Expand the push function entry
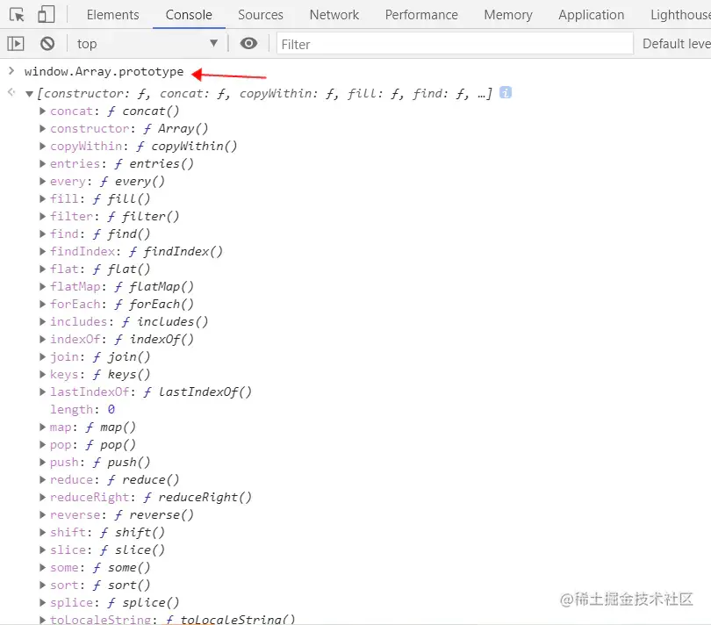The image size is (711, 625). tap(42, 463)
